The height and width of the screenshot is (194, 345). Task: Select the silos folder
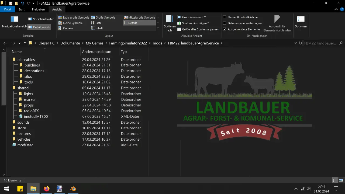(x=28, y=77)
